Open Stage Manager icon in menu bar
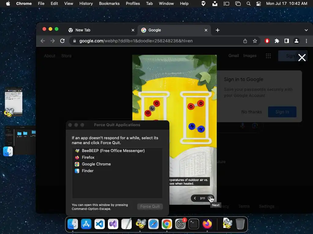This screenshot has width=313, height=234. coord(226,3)
